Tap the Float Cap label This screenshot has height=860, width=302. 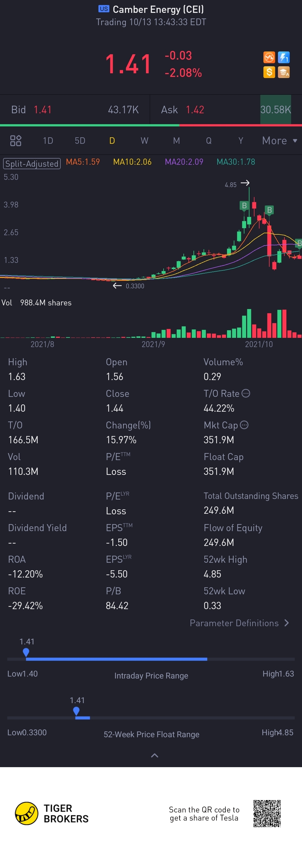tap(224, 457)
